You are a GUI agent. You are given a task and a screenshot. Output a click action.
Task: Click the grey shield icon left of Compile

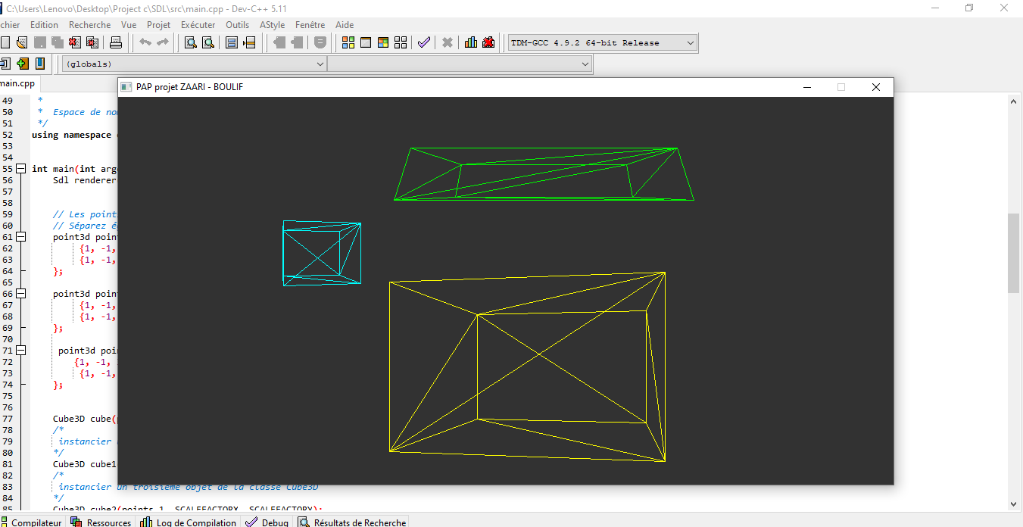coord(320,42)
